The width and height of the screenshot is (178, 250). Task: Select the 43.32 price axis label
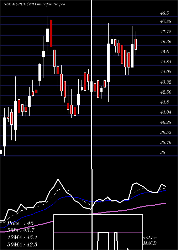[166, 82]
